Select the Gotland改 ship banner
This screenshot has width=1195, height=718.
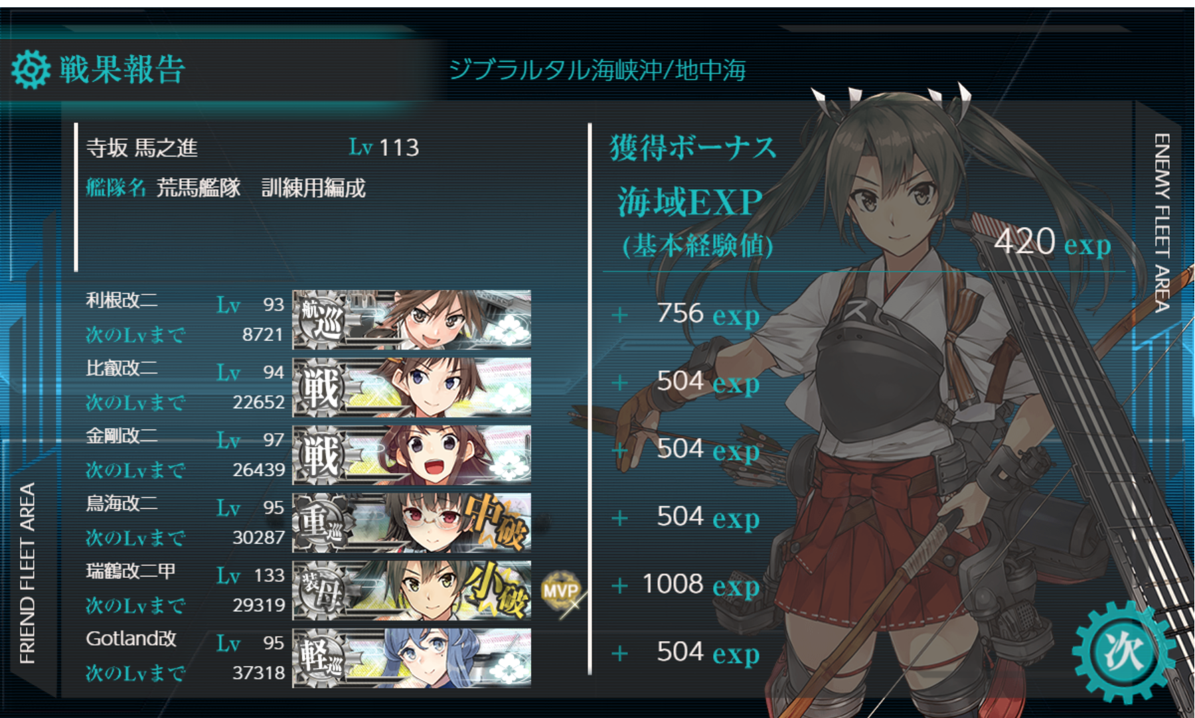[x=412, y=658]
